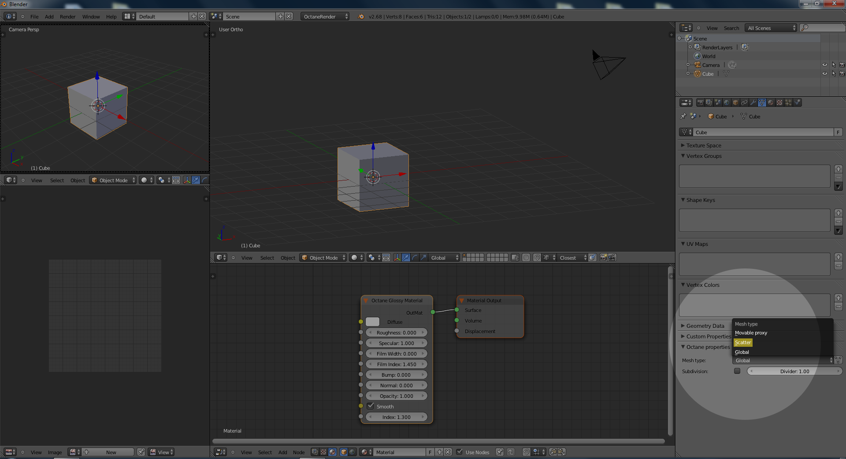The height and width of the screenshot is (459, 846).
Task: Open the Global orientation dropdown
Action: pos(444,257)
